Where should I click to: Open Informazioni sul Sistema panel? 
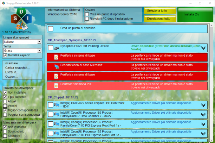(x=64, y=15)
